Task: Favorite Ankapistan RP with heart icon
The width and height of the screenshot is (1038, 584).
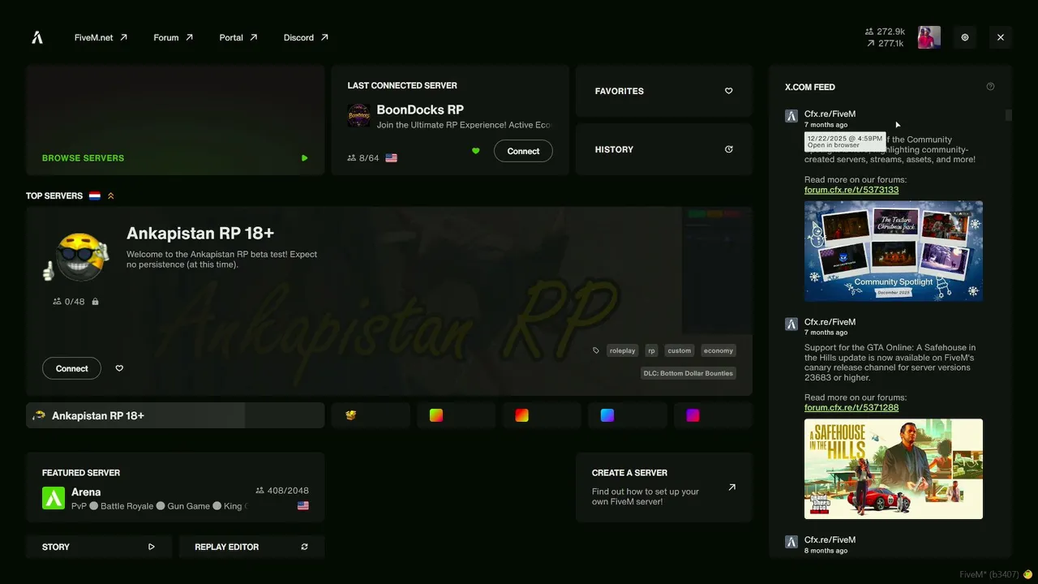Action: [119, 368]
